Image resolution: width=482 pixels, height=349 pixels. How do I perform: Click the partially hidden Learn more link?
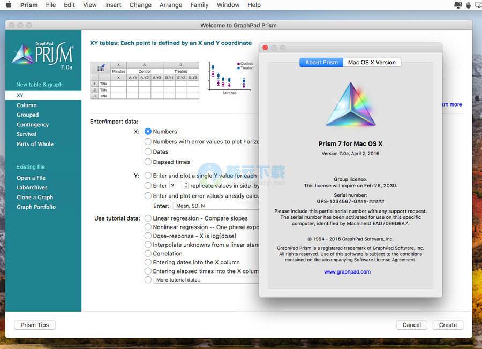pos(452,104)
